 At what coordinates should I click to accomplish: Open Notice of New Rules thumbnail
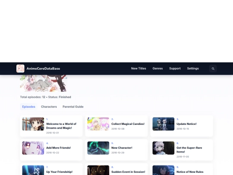pos(164,170)
